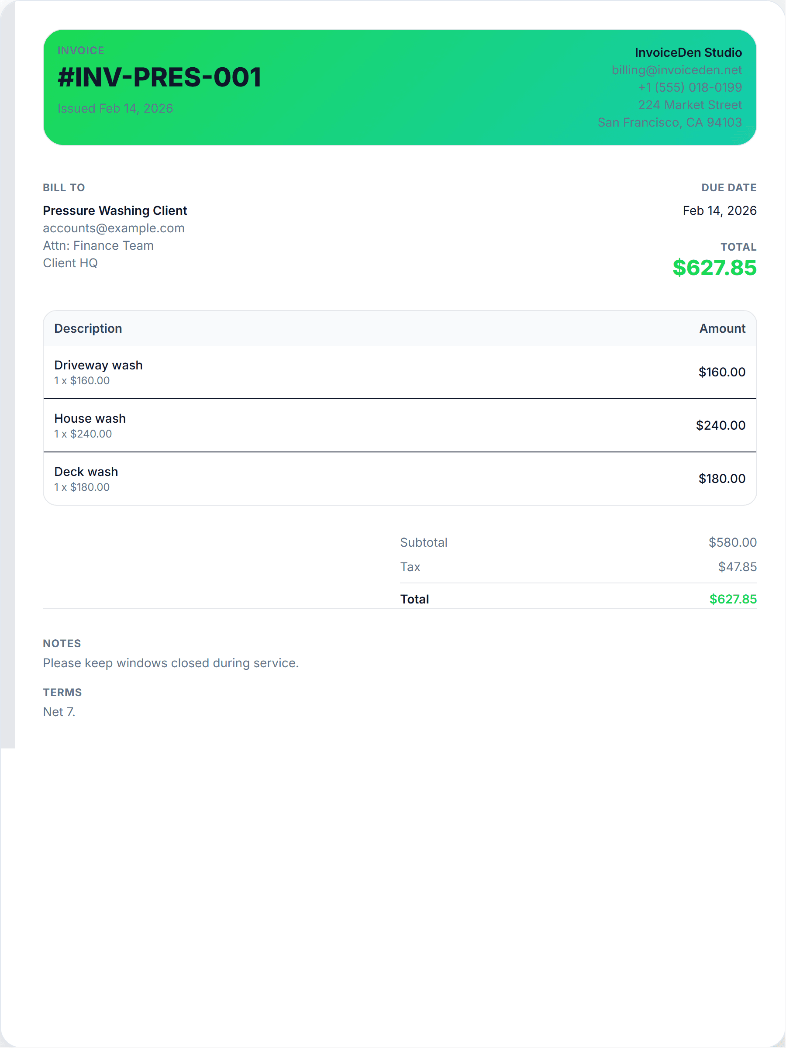Click the Amount column header
Image resolution: width=786 pixels, height=1048 pixels.
coord(722,328)
